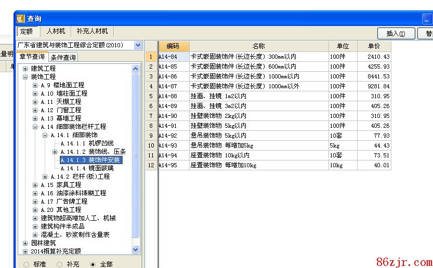Expand the A.9 楼地面工程 node
The width and height of the screenshot is (433, 268).
[x=35, y=85]
